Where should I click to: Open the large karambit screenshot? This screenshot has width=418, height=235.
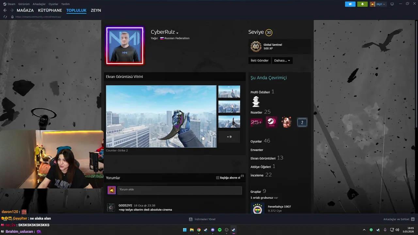(161, 117)
